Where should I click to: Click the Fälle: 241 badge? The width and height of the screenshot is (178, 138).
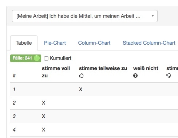(x=25, y=58)
